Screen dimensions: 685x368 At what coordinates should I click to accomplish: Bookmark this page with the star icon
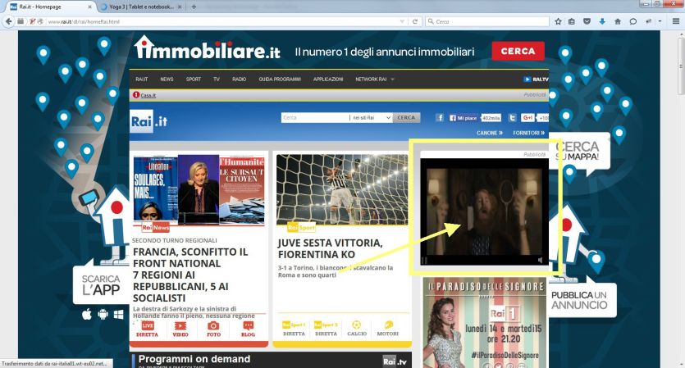point(558,21)
